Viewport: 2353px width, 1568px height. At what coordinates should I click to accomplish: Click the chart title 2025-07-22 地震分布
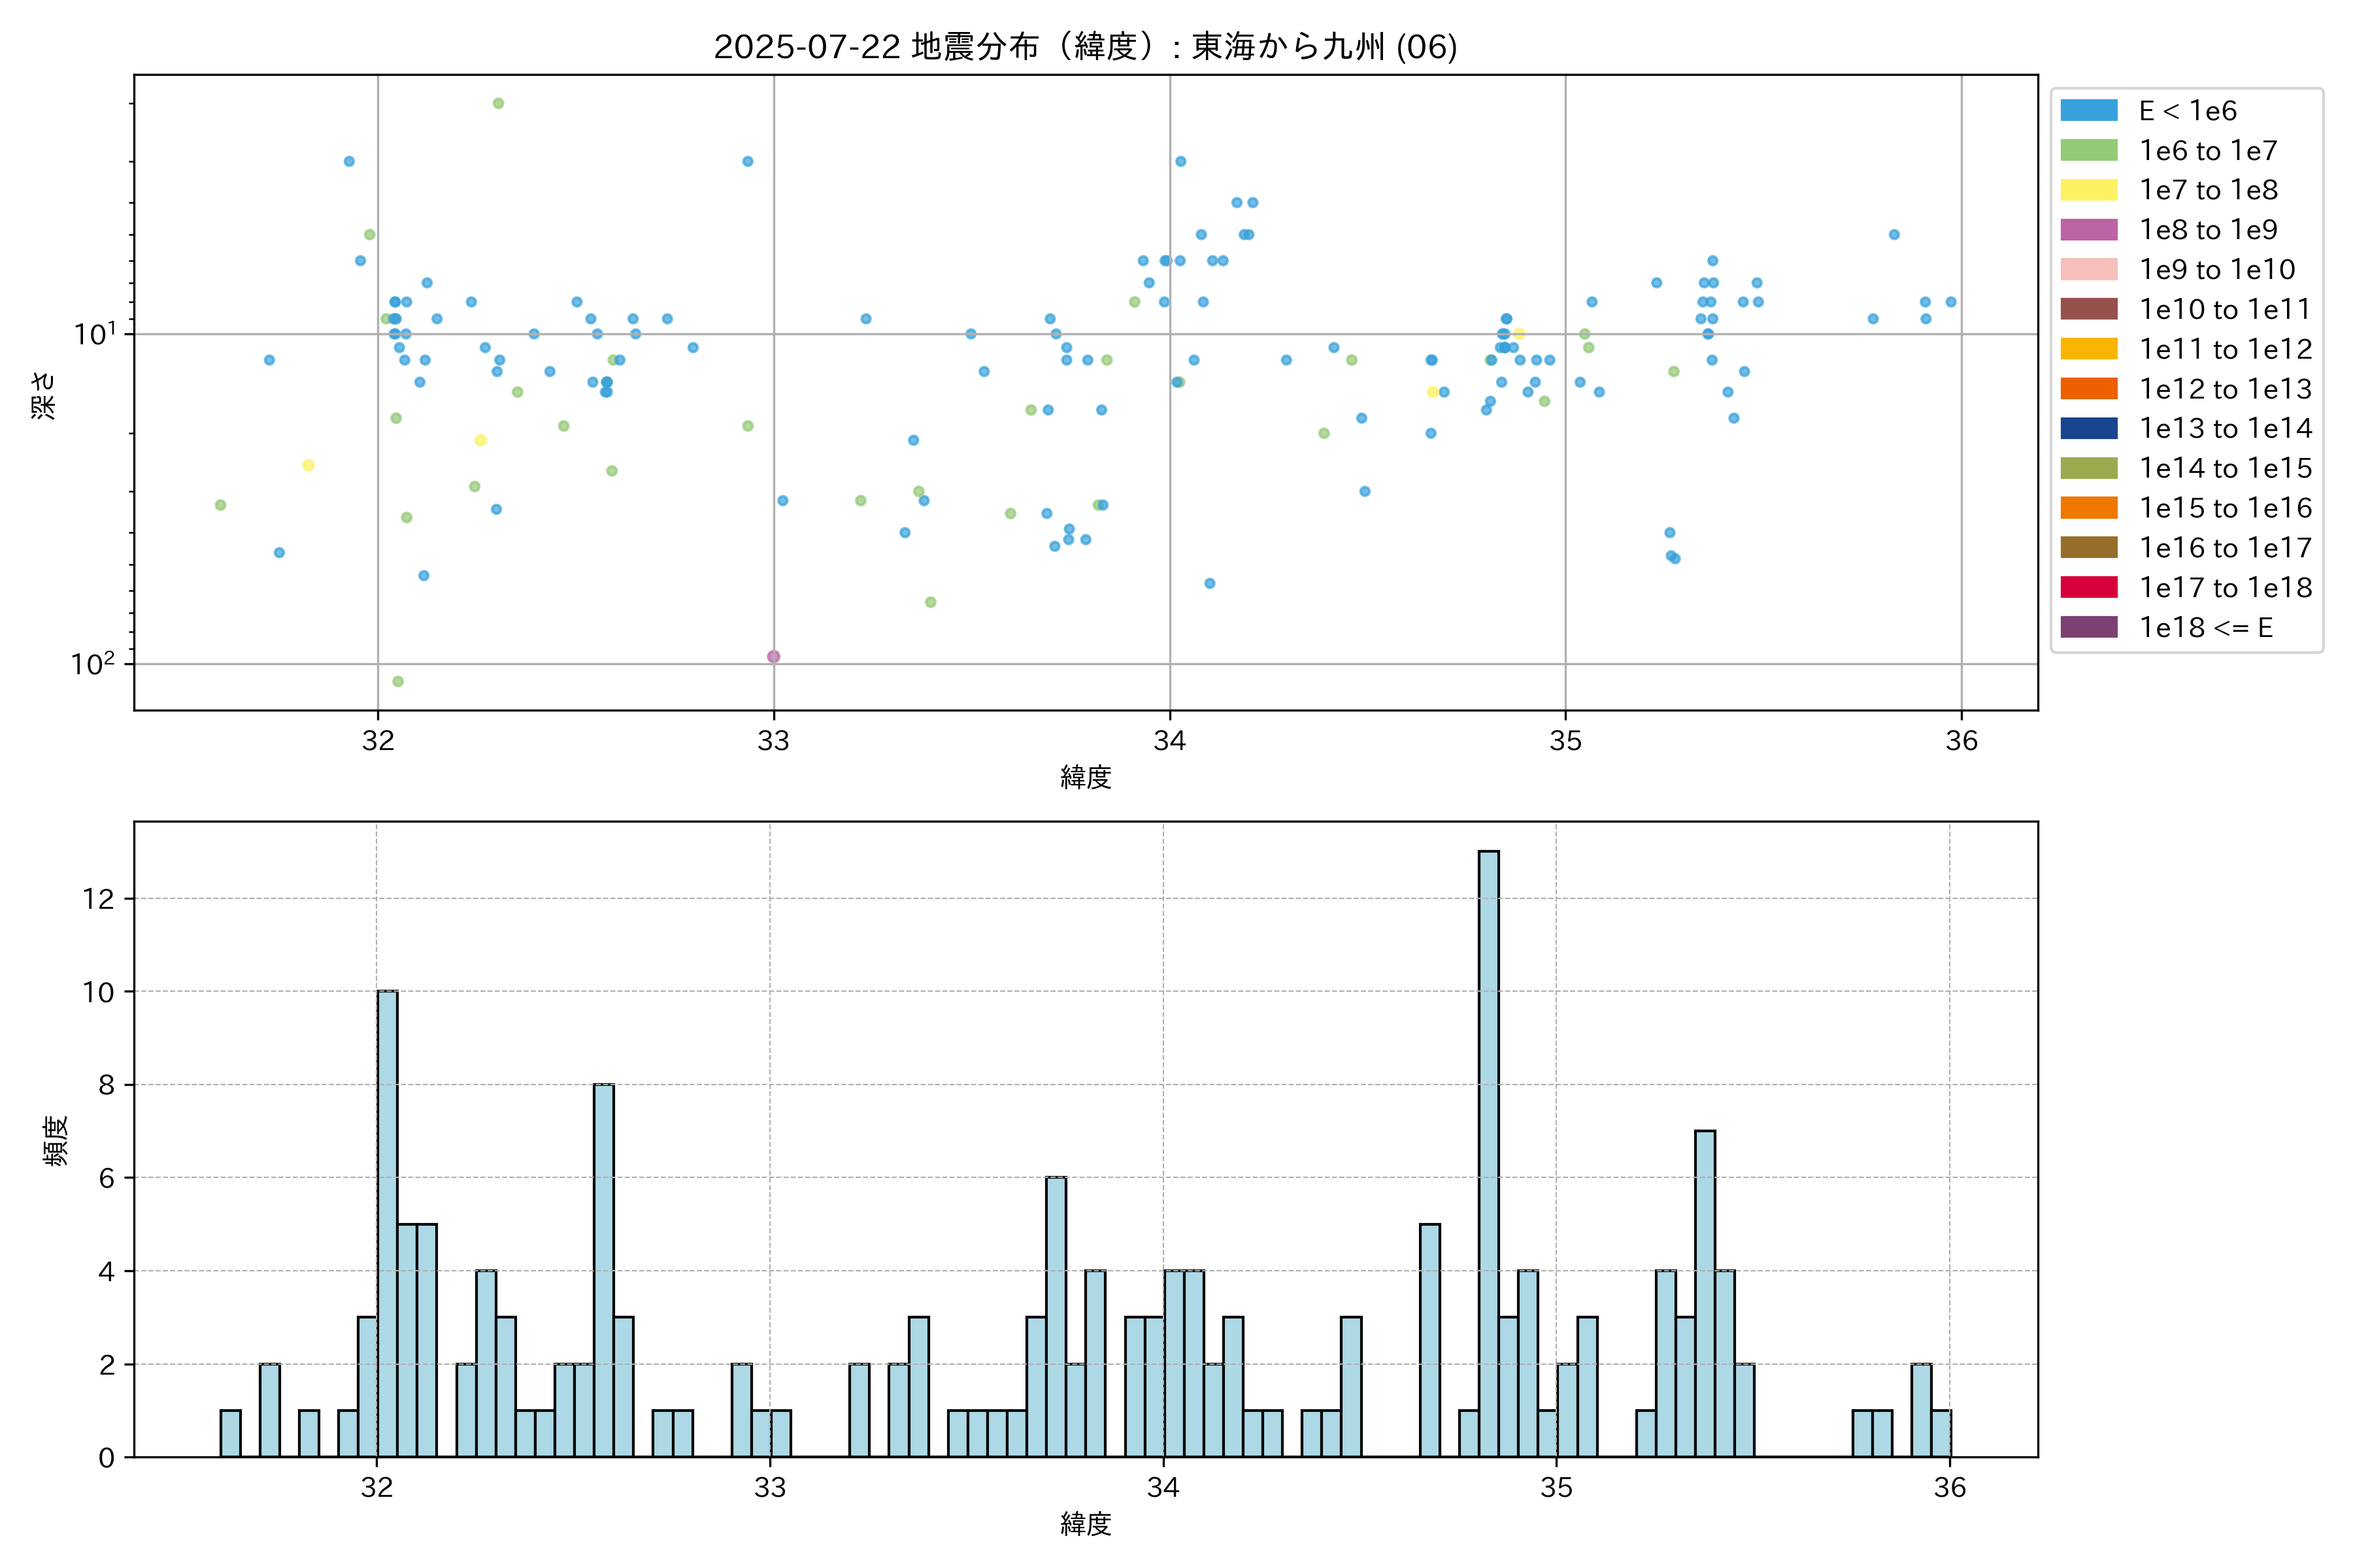pyautogui.click(x=1084, y=47)
